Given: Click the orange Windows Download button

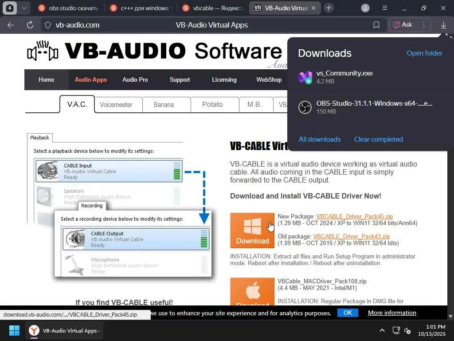Looking at the screenshot, I should pyautogui.click(x=252, y=230).
